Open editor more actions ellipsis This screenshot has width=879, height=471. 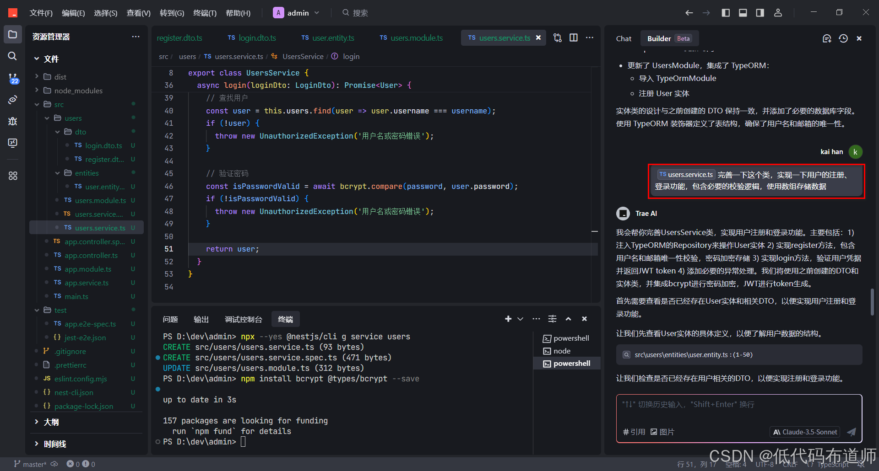tap(590, 38)
